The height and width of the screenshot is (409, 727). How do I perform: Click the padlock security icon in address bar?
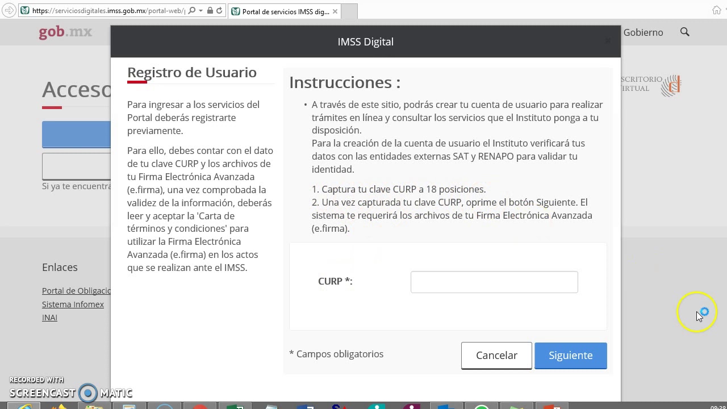click(210, 11)
